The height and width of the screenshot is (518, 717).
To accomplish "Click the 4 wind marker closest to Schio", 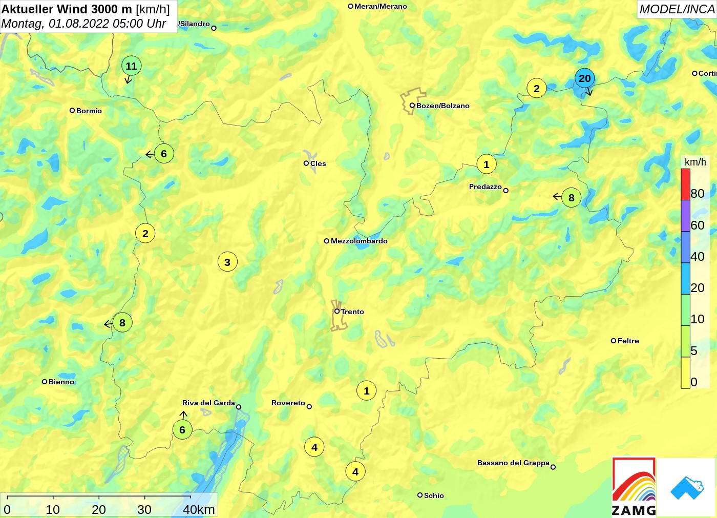I will click(x=355, y=472).
